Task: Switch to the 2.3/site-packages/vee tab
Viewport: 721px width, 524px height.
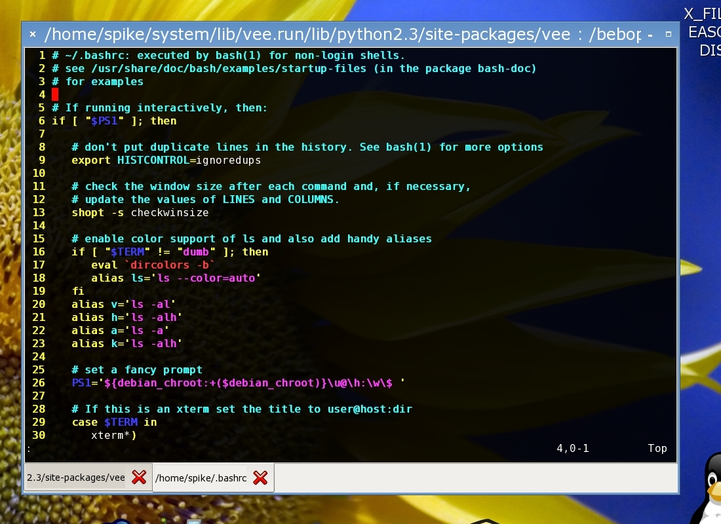Action: pyautogui.click(x=76, y=478)
